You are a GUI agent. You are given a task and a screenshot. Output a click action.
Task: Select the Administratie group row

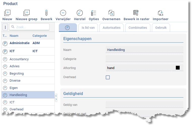19,43
